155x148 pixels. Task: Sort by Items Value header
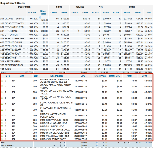[x=127, y=12]
